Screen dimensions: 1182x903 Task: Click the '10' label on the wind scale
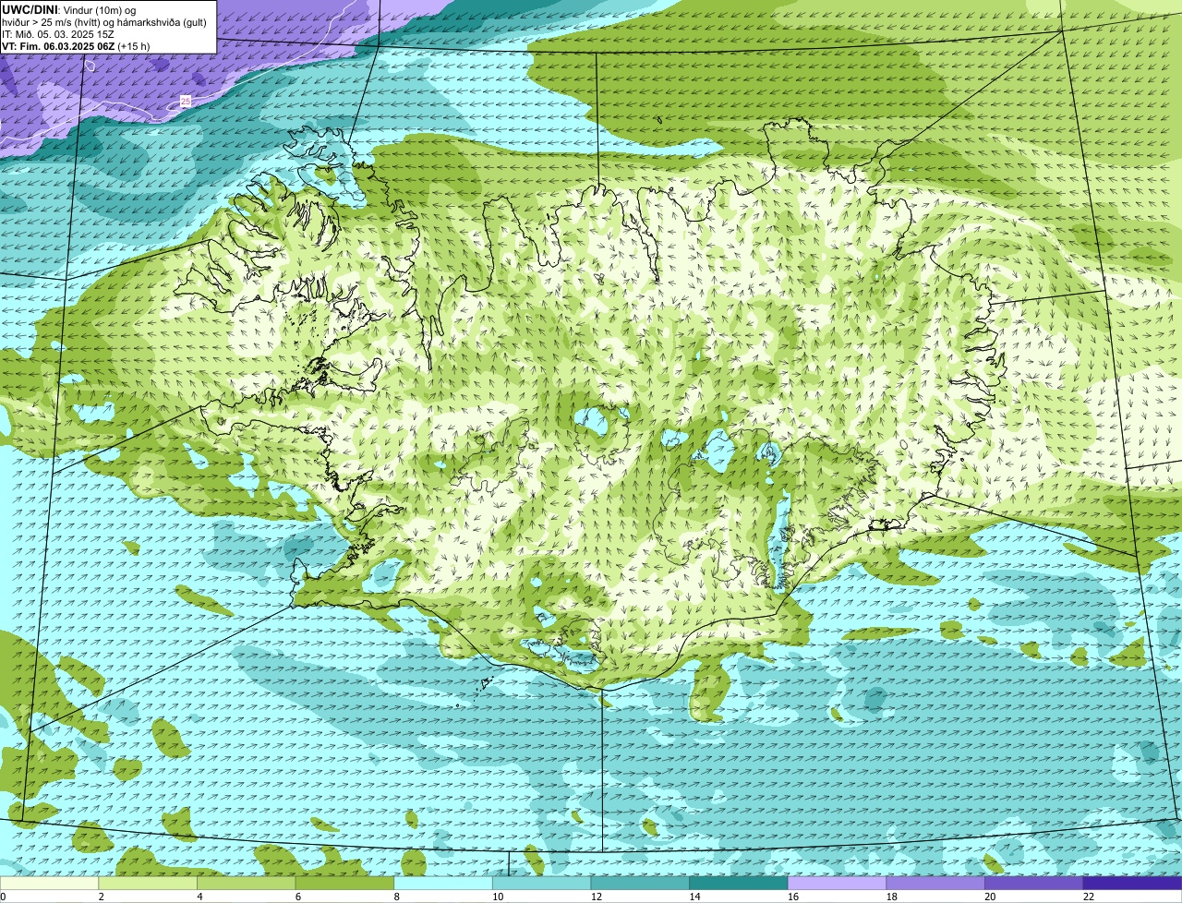(x=498, y=897)
